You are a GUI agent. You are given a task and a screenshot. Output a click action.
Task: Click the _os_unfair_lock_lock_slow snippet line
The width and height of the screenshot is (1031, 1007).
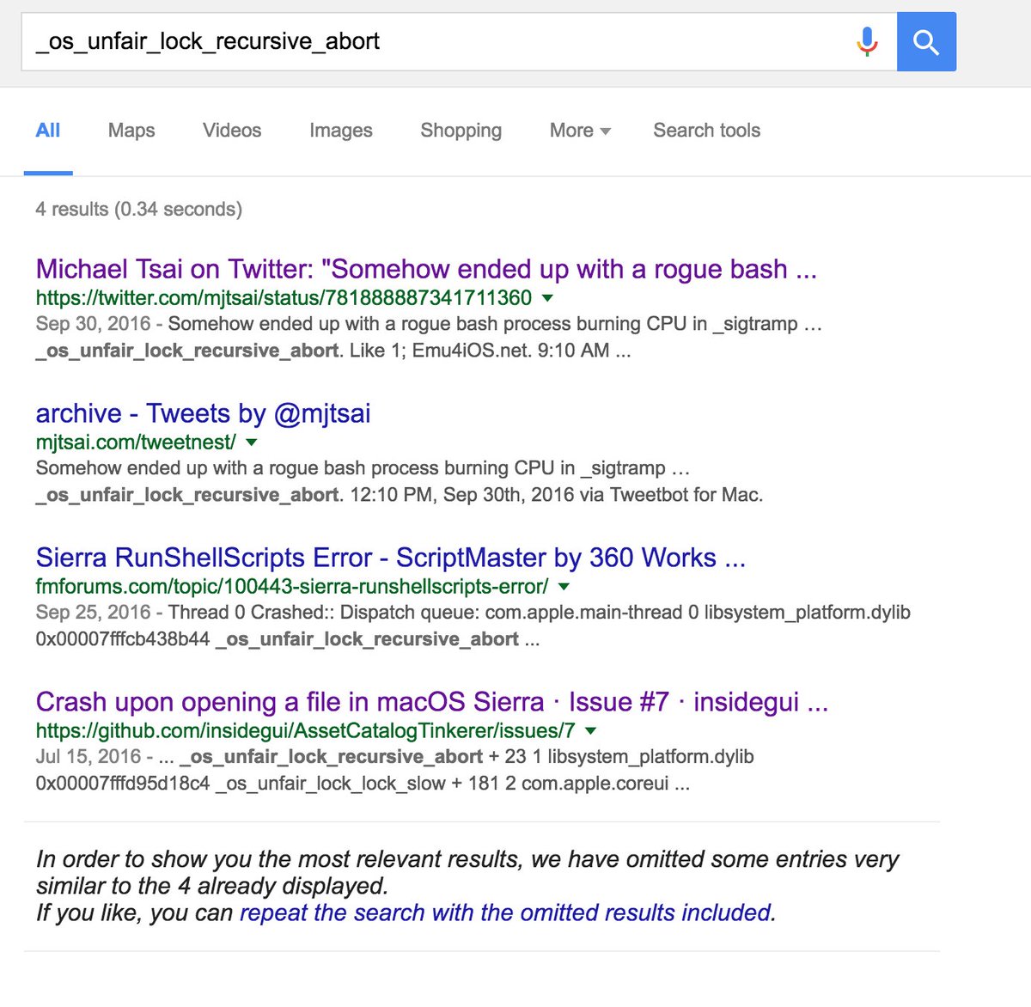[x=363, y=784]
